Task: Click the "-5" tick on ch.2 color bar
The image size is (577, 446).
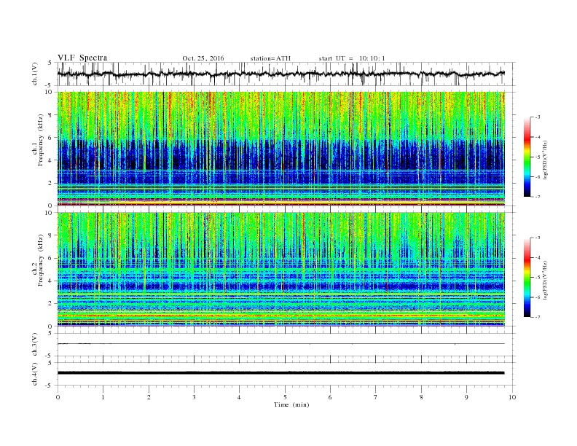Action: coord(537,278)
